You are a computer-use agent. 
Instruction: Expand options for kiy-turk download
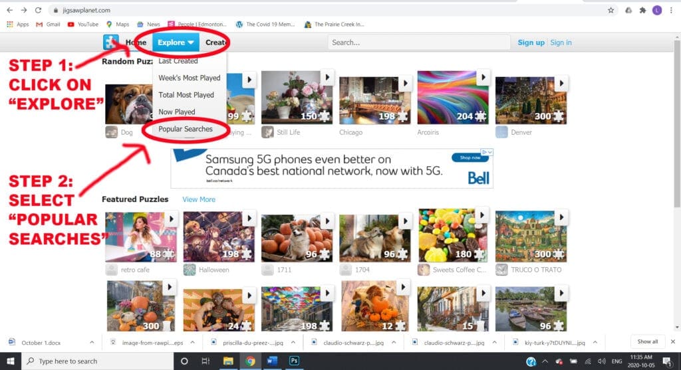[595, 342]
